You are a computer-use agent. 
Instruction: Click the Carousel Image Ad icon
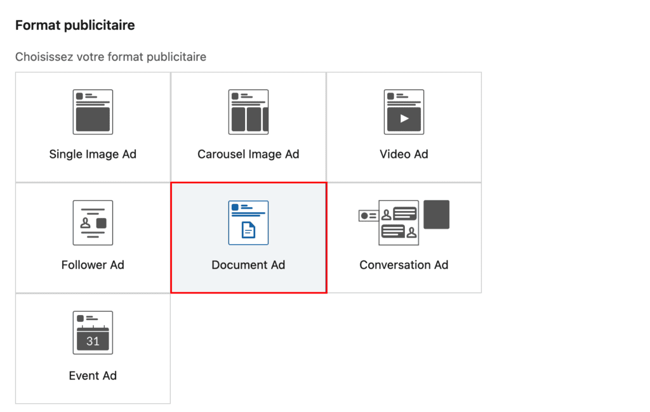point(248,112)
